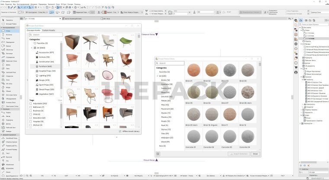This screenshot has height=180, width=329.
Task: Open Material Library settings gear icon
Action: point(158,153)
